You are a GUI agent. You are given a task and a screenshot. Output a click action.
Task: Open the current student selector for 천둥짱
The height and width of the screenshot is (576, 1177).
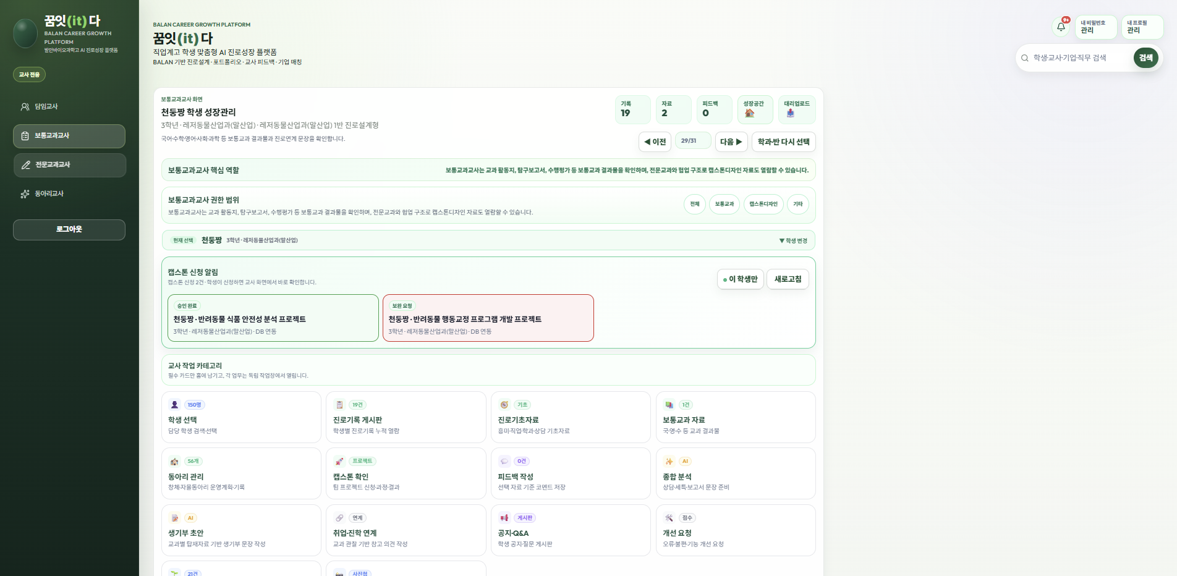(x=488, y=240)
